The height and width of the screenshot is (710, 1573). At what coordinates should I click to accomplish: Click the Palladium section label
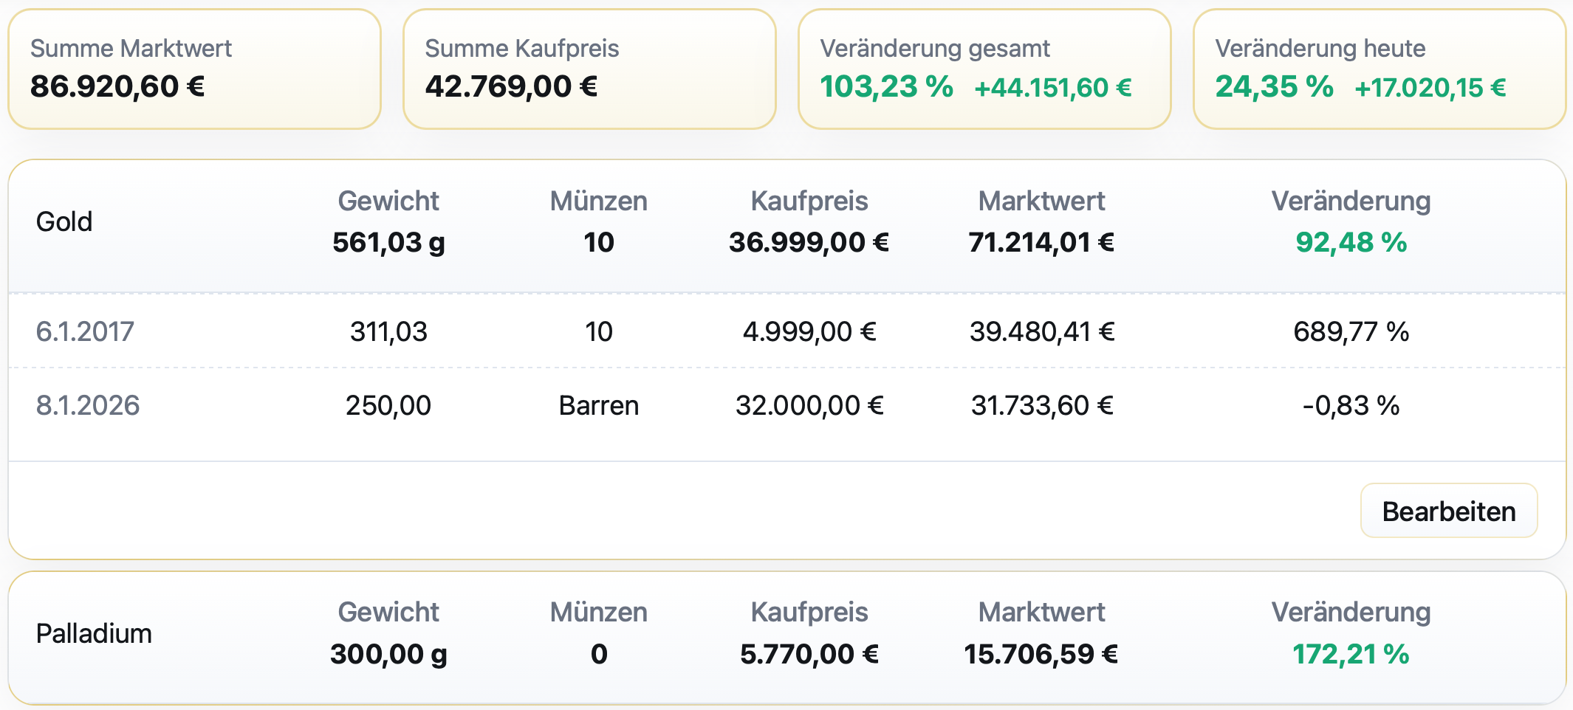[x=94, y=633]
